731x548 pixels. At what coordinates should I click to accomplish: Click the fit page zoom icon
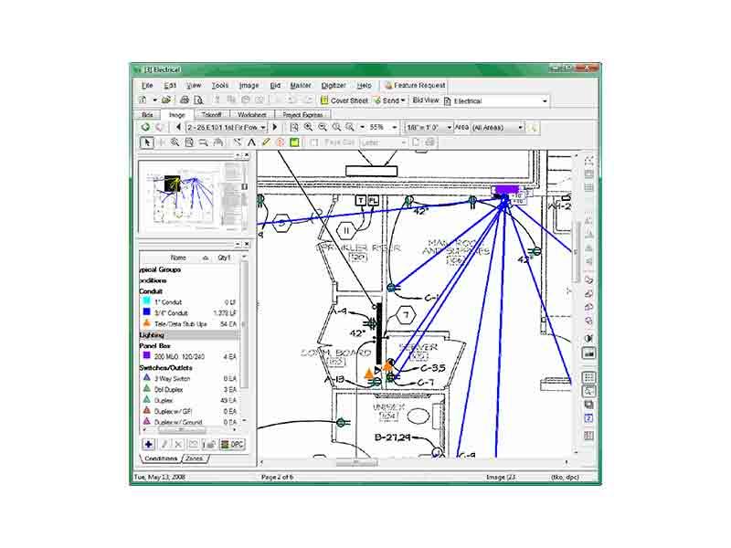pos(294,127)
